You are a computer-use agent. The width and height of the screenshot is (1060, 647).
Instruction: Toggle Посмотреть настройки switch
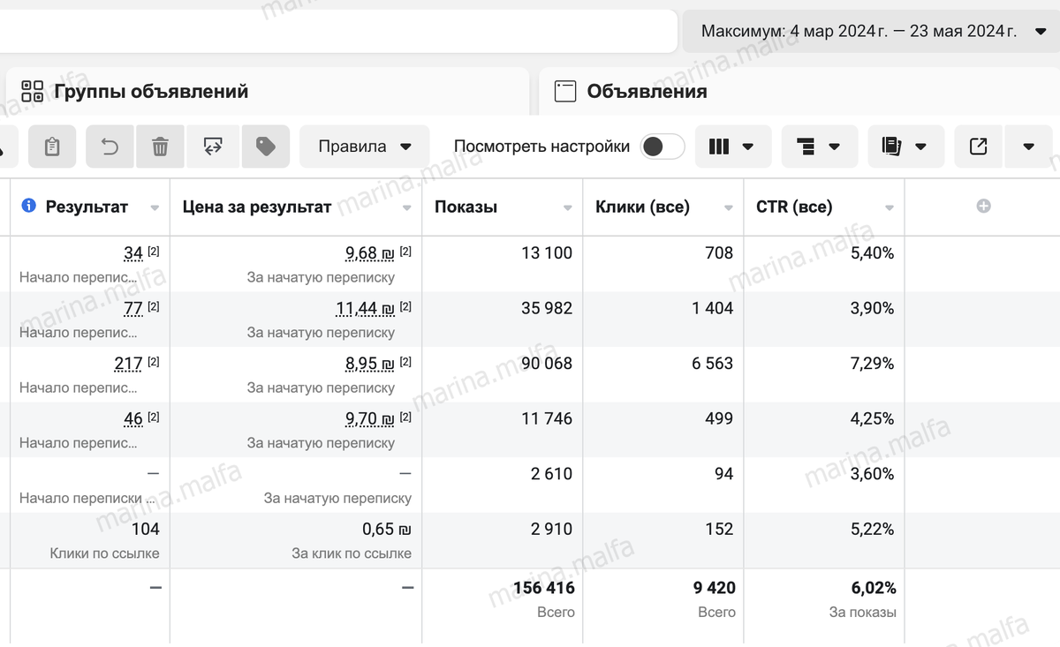[x=663, y=147]
